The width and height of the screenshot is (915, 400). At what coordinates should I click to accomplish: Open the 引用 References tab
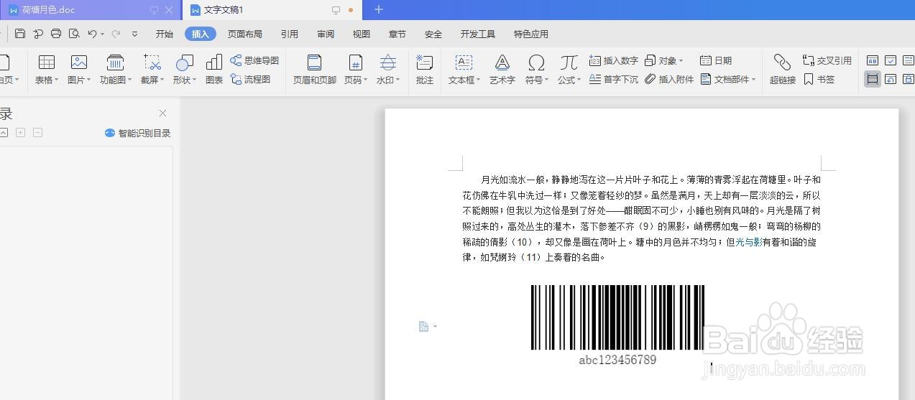point(290,34)
